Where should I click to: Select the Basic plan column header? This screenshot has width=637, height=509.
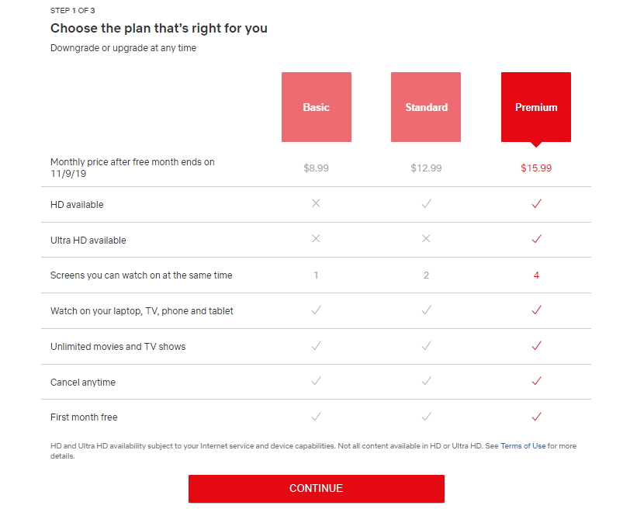click(316, 107)
